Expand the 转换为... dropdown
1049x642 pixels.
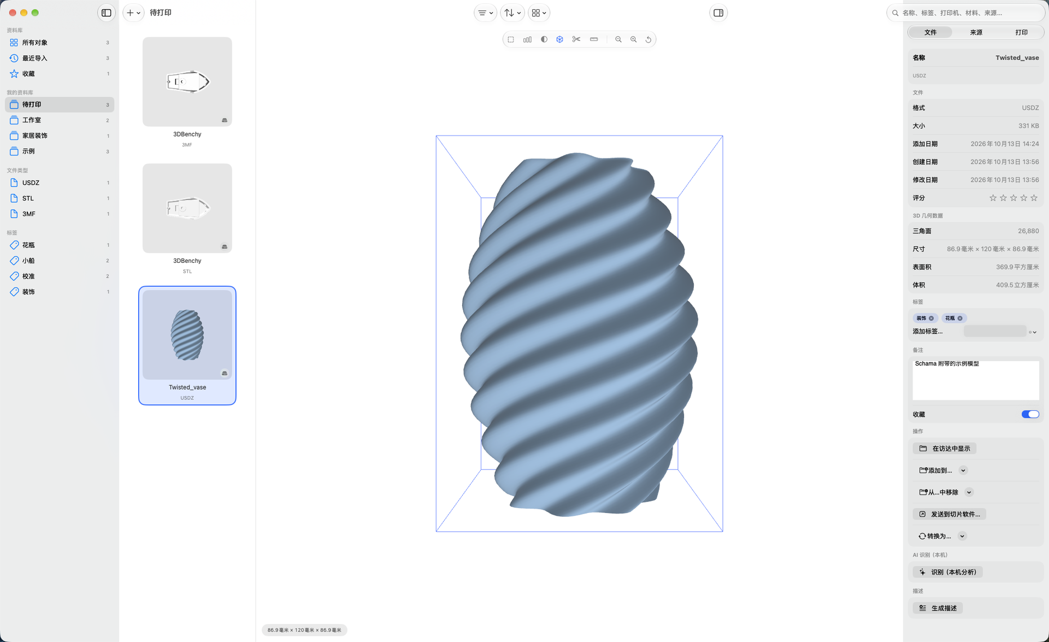[x=962, y=536]
